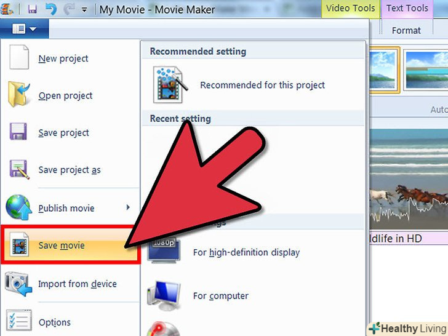Viewport: 448px width, 336px height.
Task: Switch to the Video Tools tab
Action: tap(350, 8)
